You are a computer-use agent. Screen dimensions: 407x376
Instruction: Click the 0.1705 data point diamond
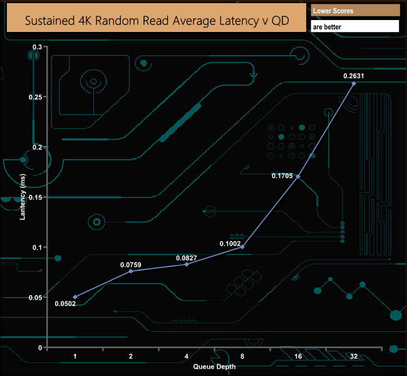point(298,177)
